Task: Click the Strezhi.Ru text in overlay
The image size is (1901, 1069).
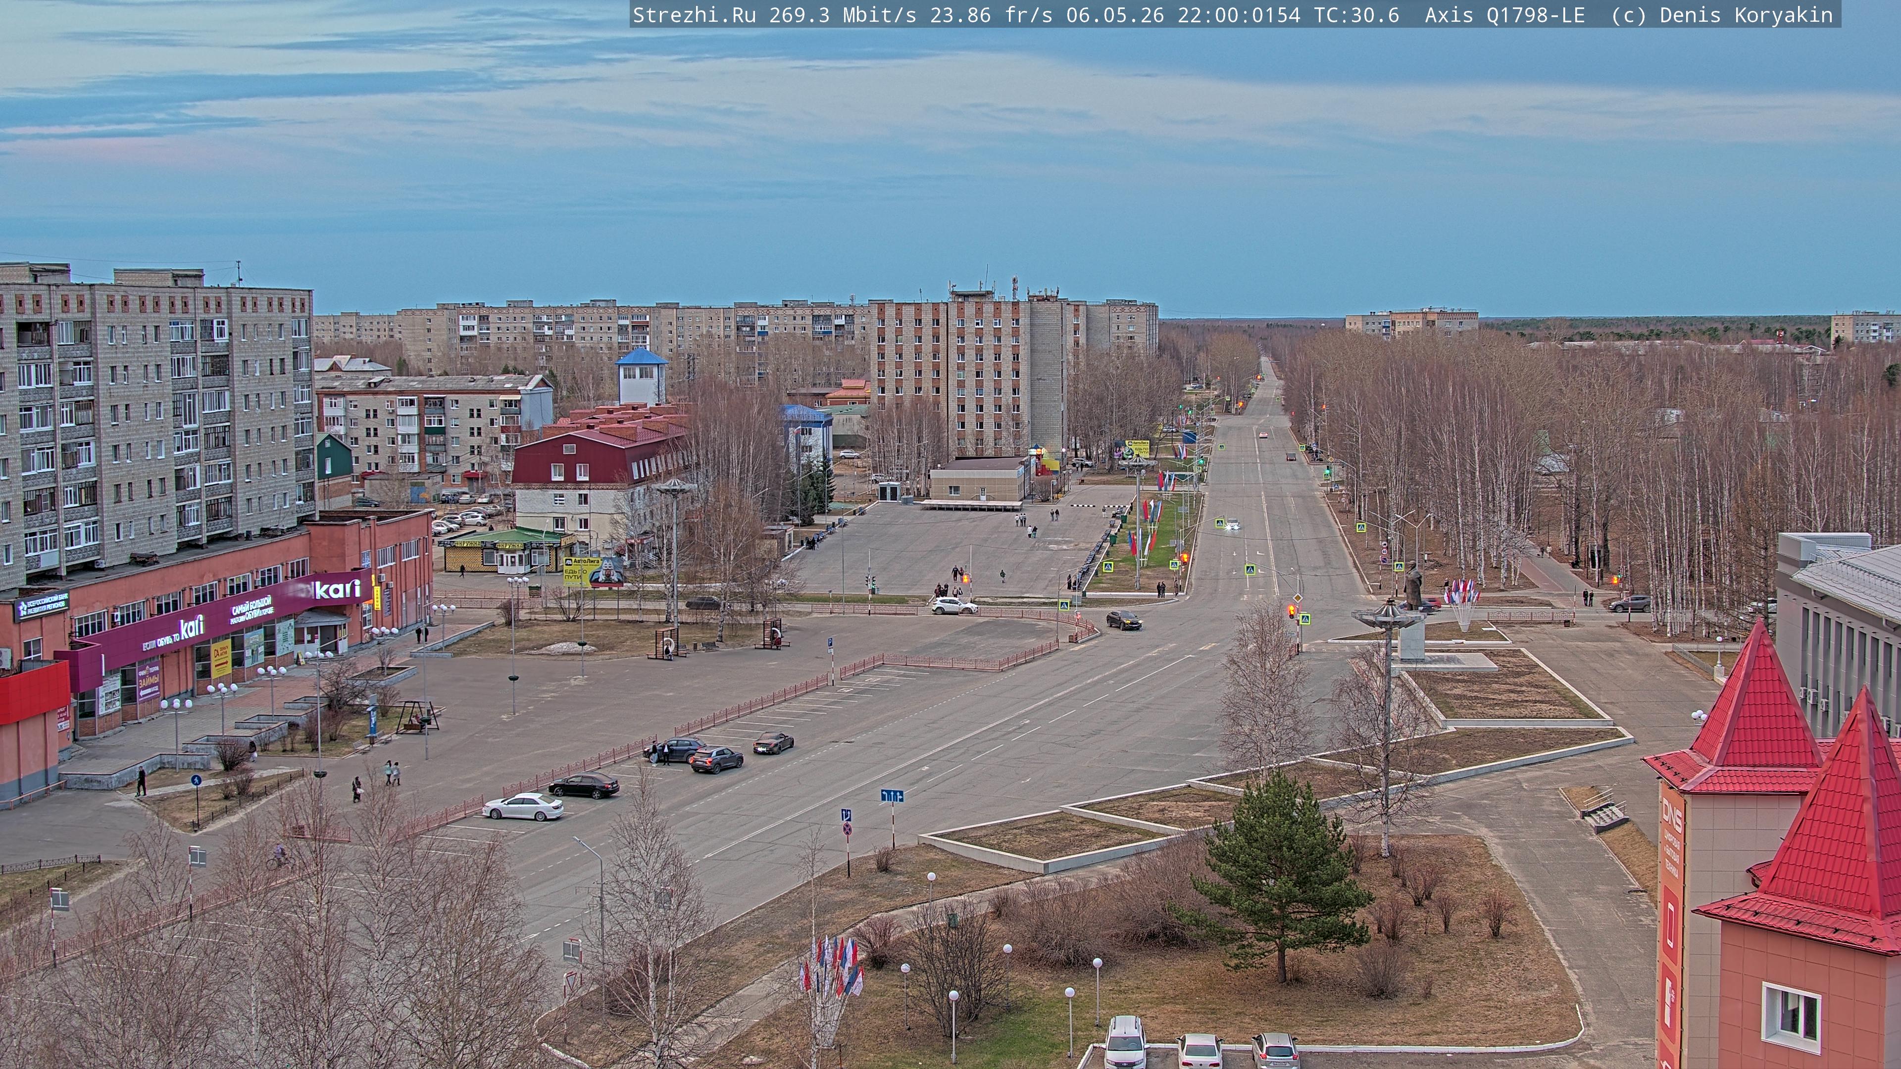Action: point(695,15)
